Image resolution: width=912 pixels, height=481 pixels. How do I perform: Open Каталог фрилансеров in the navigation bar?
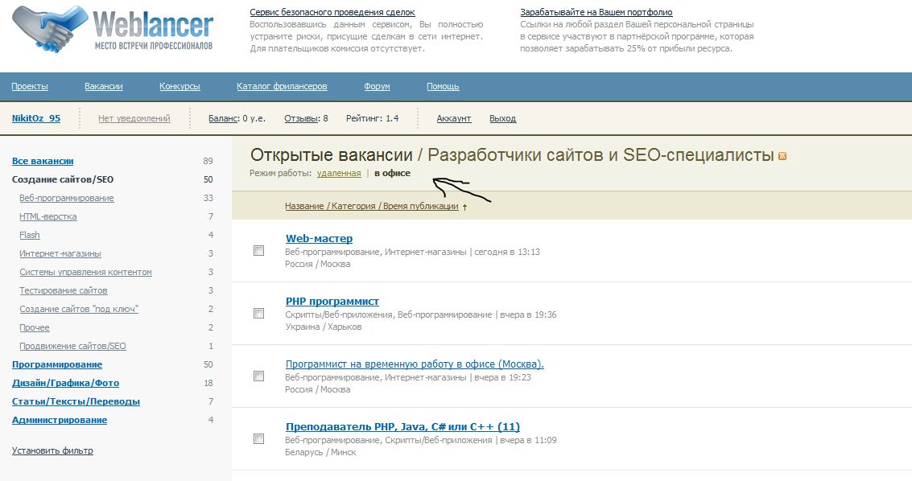tap(282, 86)
